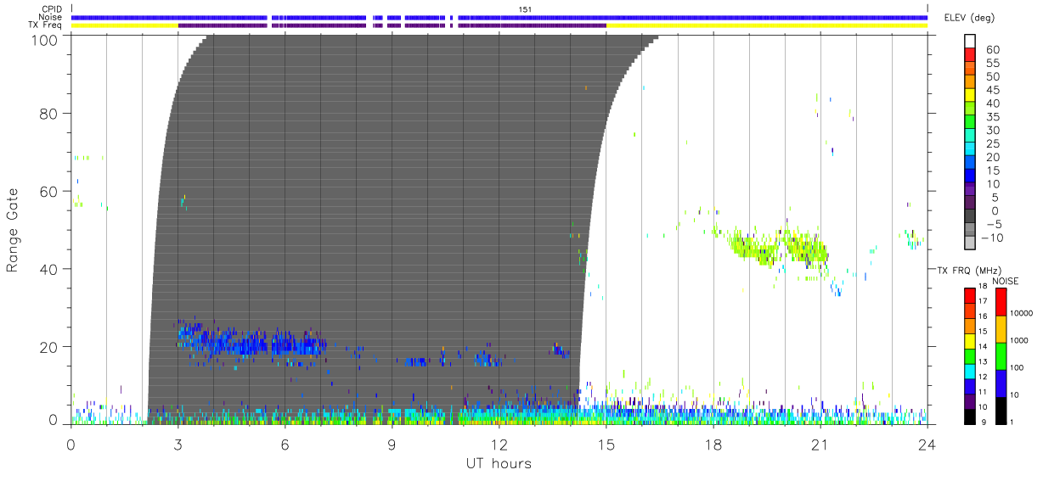The height and width of the screenshot is (481, 1043).
Task: Click the '15' tick label on UT hours axis
Action: pyautogui.click(x=606, y=445)
